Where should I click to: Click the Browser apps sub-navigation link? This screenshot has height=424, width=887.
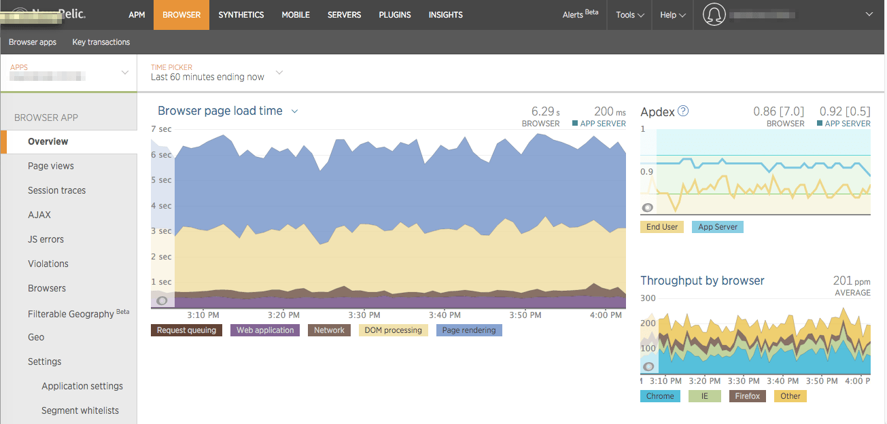[x=33, y=42]
